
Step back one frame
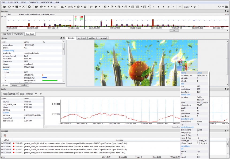(x=159, y=7)
